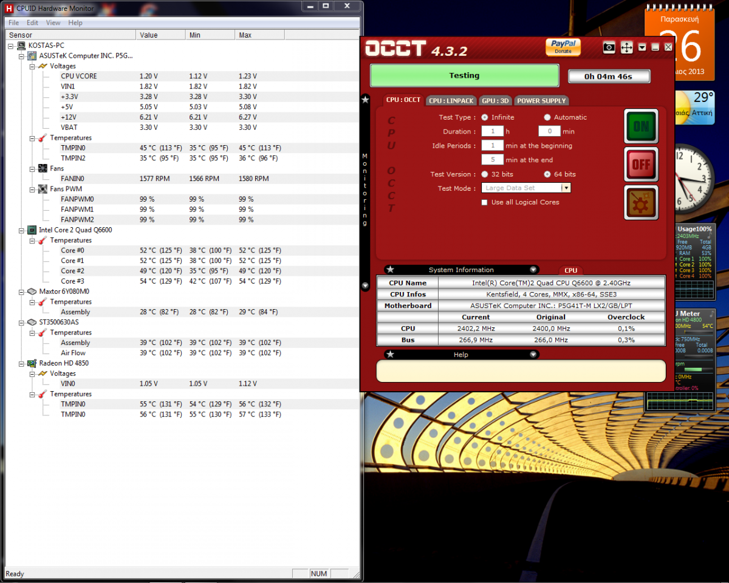The height and width of the screenshot is (583, 729).
Task: Click the star atop the Monitoring sidebar
Action: coord(365,99)
